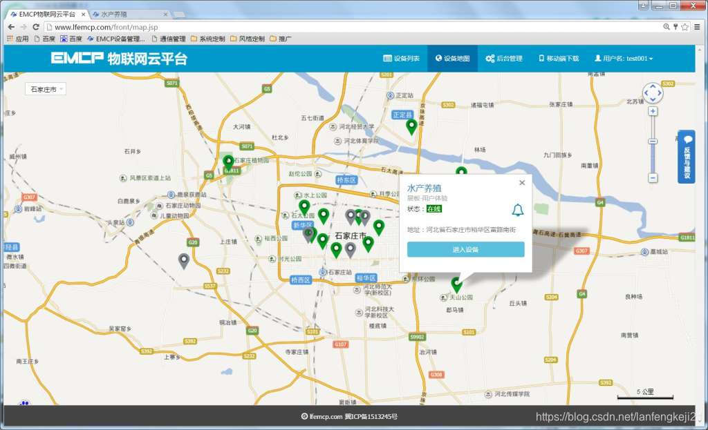Click the browser reload button
This screenshot has height=430, width=708.
pyautogui.click(x=36, y=27)
